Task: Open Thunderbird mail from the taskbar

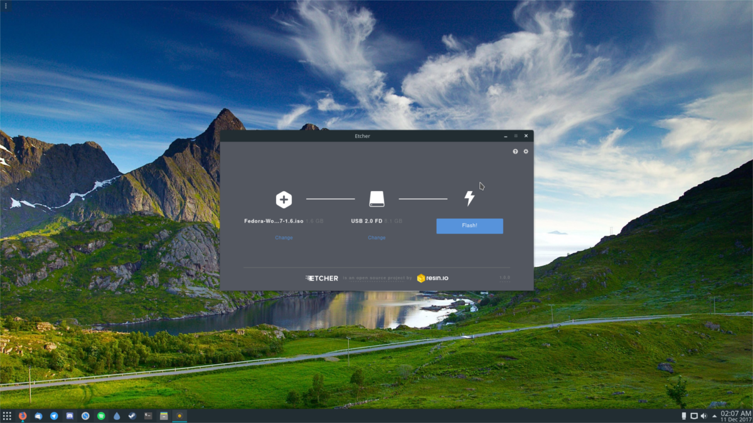Action: tap(38, 415)
